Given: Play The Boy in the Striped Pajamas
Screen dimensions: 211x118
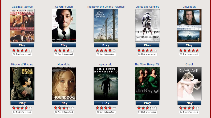Looking at the screenshot, I should tap(106, 45).
